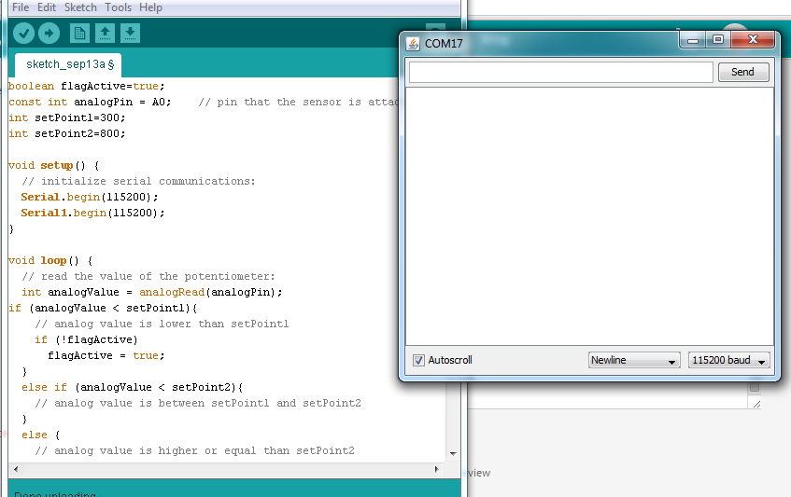791x497 pixels.
Task: Toggle the Autoscroll checkbox
Action: click(418, 360)
